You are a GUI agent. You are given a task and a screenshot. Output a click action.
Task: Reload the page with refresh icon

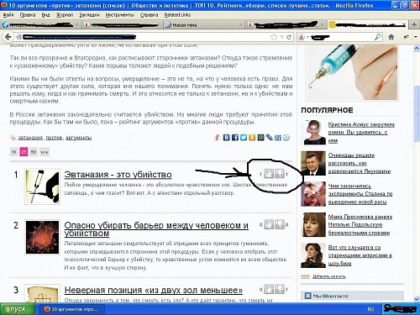(x=289, y=37)
